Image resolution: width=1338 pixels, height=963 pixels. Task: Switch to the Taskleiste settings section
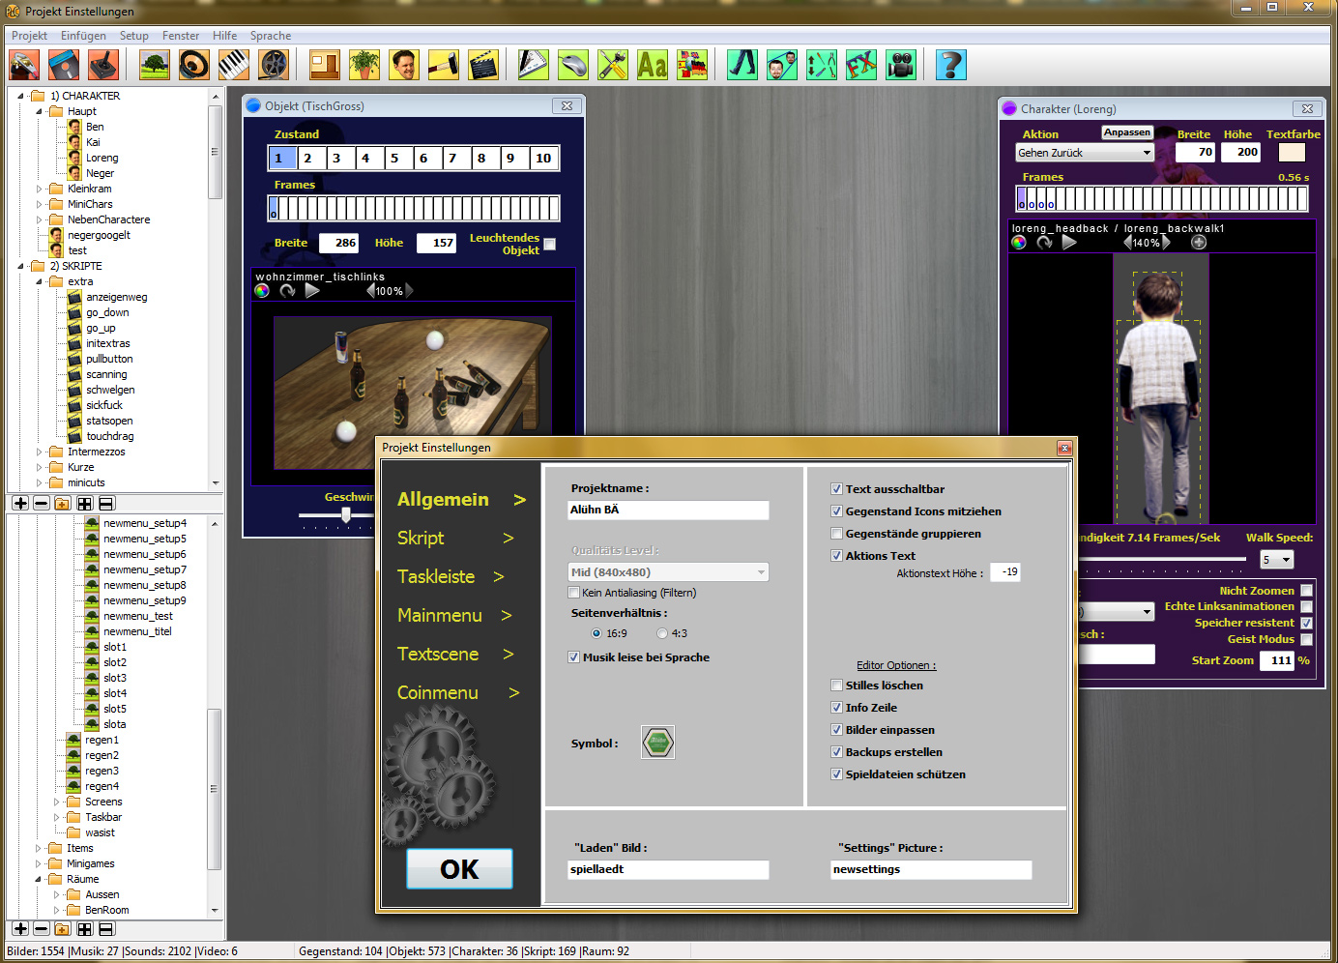(437, 576)
